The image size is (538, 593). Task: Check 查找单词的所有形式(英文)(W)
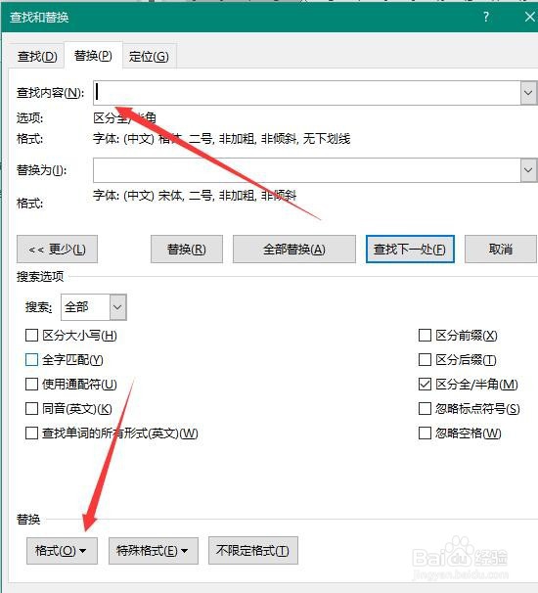point(31,433)
